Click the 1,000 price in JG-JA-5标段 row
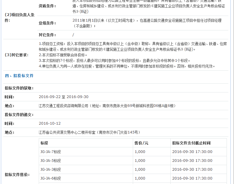The image size is (239, 184). [140, 161]
